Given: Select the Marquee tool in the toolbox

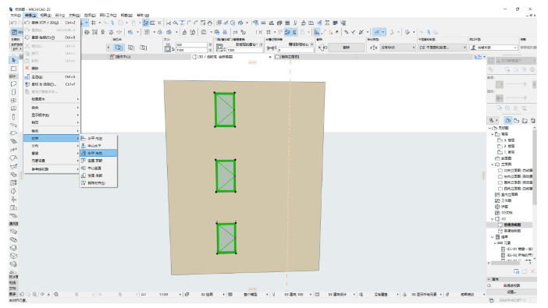Looking at the screenshot, I should 13,69.
